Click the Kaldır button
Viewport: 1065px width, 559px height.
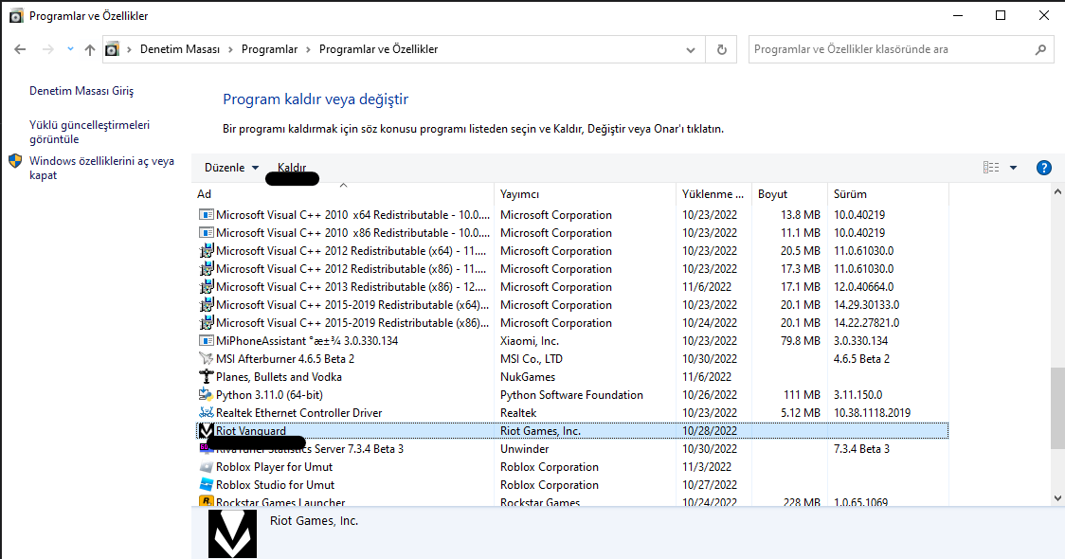[292, 167]
